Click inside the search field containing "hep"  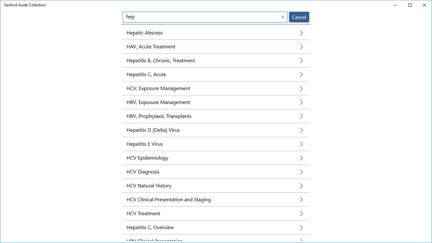pyautogui.click(x=201, y=17)
